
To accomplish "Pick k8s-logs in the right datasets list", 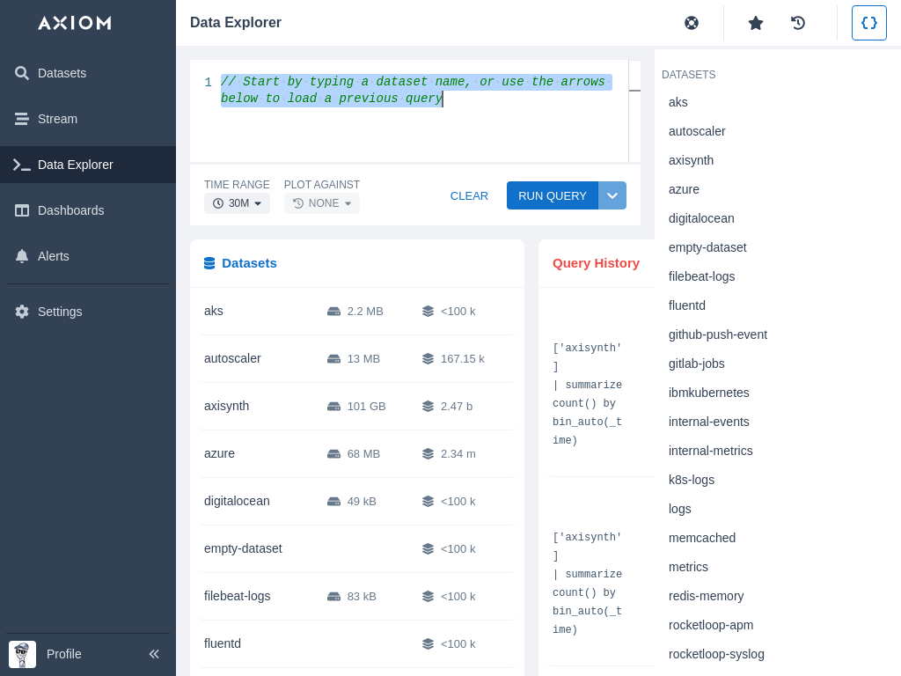I will [691, 480].
